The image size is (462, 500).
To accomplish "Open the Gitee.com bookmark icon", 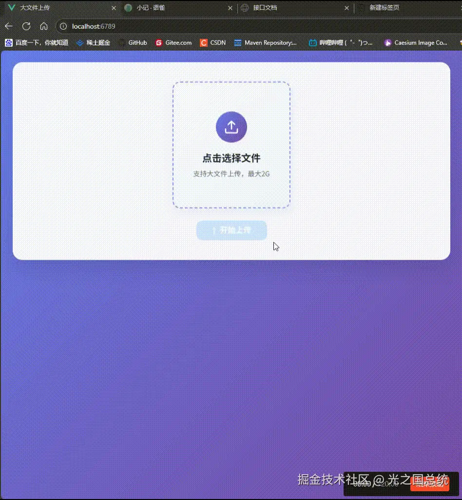I will tap(159, 43).
